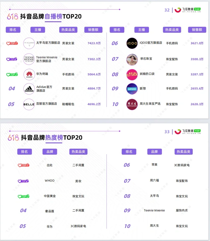Click rank number 06 in the self-broadcast list

(x=115, y=43)
